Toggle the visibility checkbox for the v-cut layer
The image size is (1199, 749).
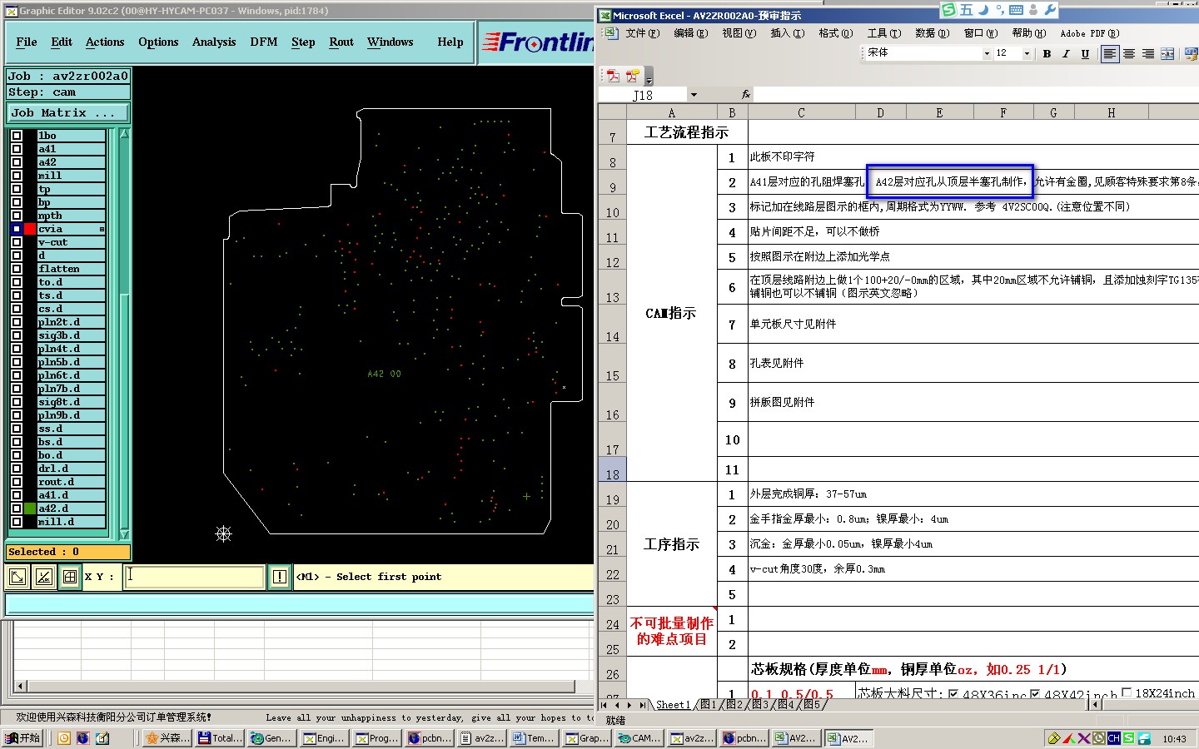[x=17, y=242]
